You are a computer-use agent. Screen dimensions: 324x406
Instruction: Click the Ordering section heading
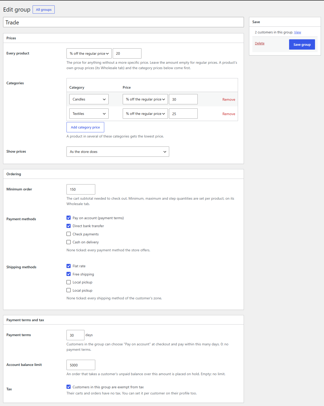14,174
